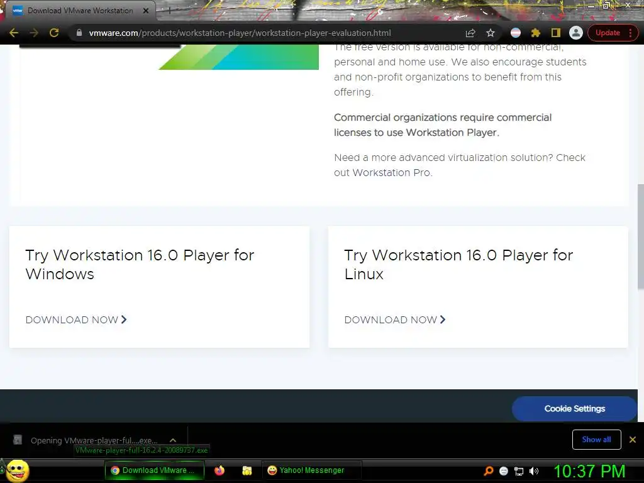Dismiss the downloads bar
This screenshot has height=483, width=644.
pos(633,440)
